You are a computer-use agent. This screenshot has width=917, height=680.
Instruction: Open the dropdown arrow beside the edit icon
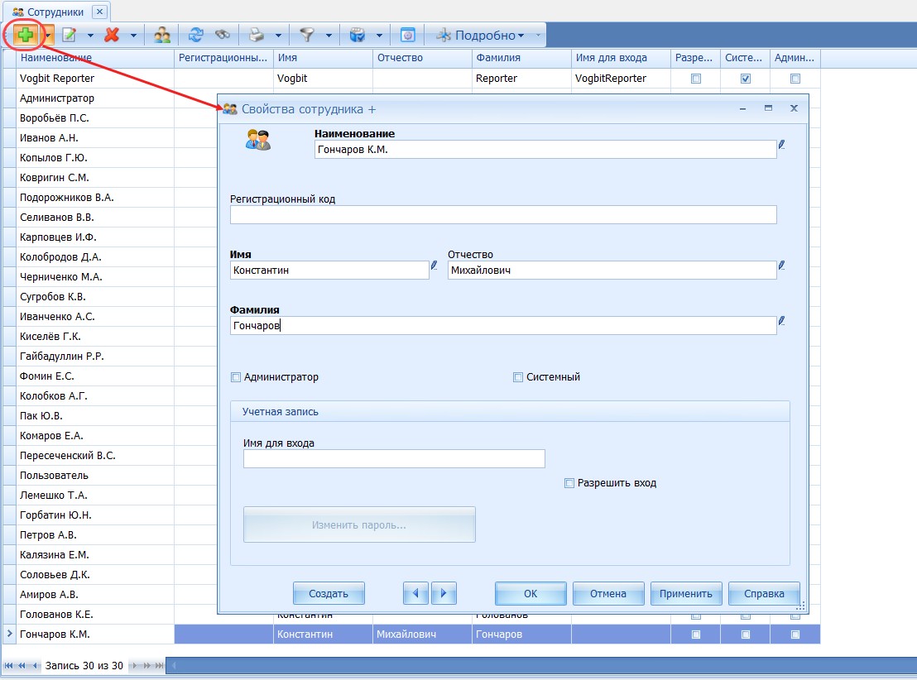coord(90,35)
